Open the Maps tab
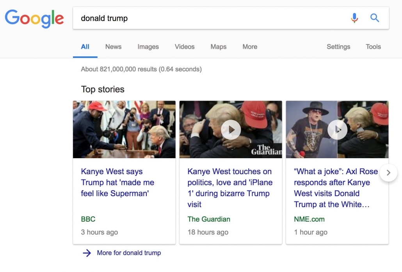 point(219,47)
